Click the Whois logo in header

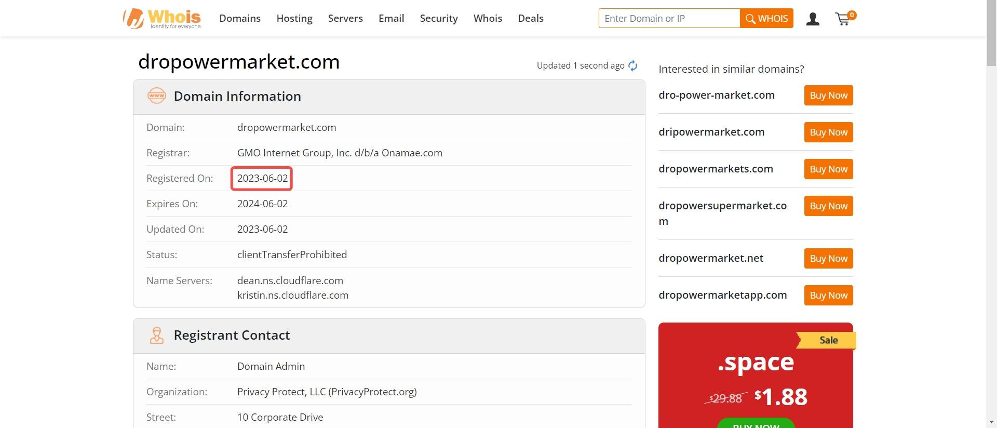(x=161, y=19)
